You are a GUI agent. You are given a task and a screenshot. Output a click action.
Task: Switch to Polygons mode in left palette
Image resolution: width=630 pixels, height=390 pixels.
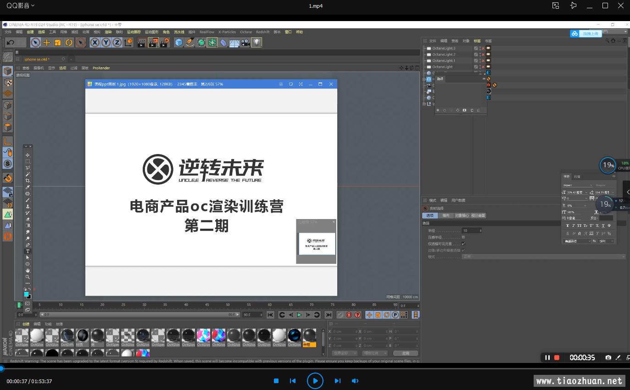(x=8, y=127)
